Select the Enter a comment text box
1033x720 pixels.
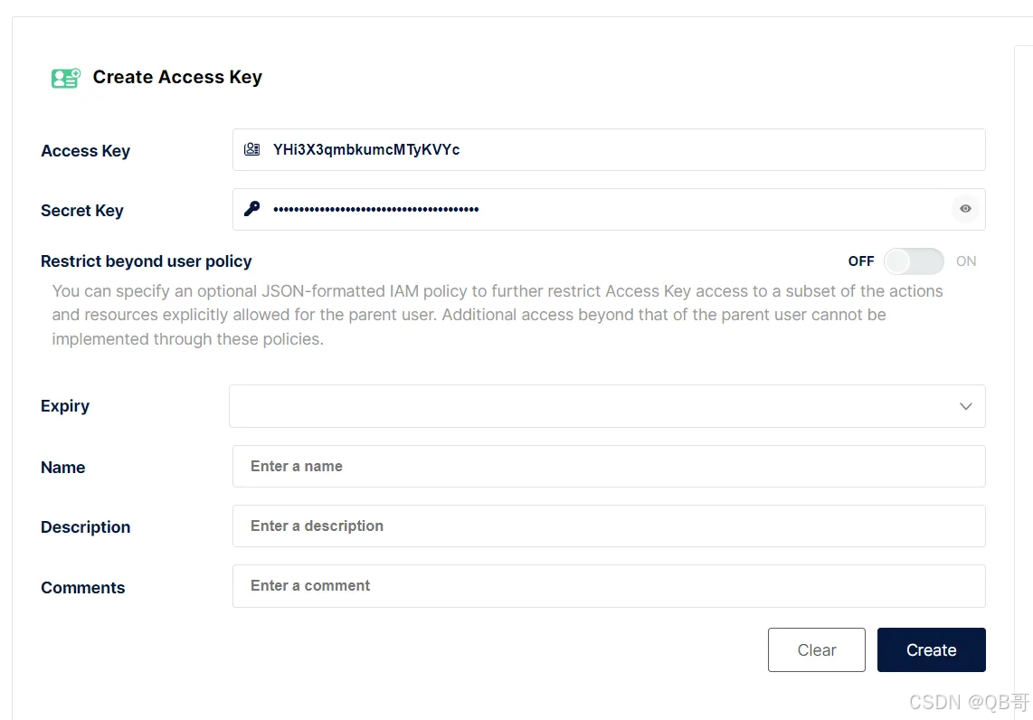(x=608, y=586)
